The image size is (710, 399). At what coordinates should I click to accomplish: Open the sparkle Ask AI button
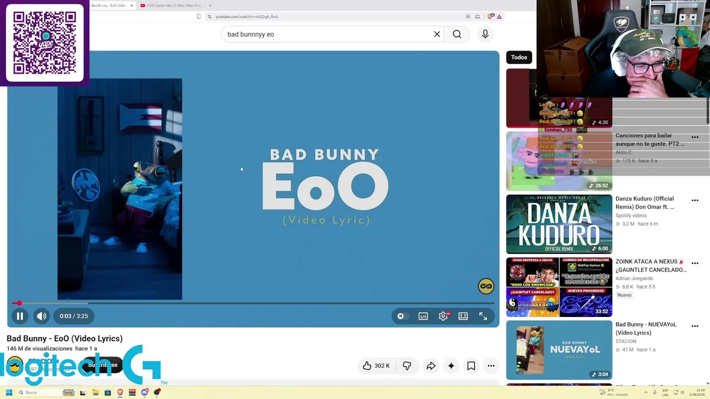coord(451,366)
